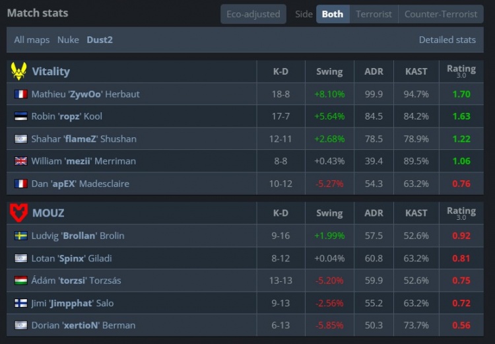
Task: Switch to the Nuke map tab
Action: click(68, 40)
